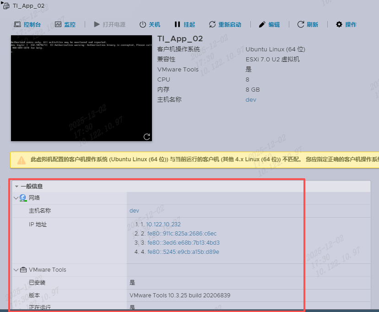The width and height of the screenshot is (379, 312).
Task: Refresh the page with 刷新
Action: click(x=308, y=24)
